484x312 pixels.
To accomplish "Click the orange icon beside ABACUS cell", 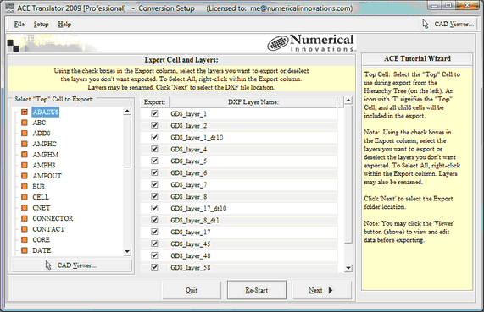I will [25, 112].
